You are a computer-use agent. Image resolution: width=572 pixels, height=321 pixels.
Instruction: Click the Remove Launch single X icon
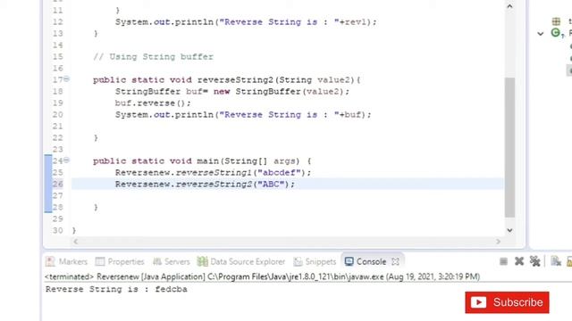(x=519, y=261)
